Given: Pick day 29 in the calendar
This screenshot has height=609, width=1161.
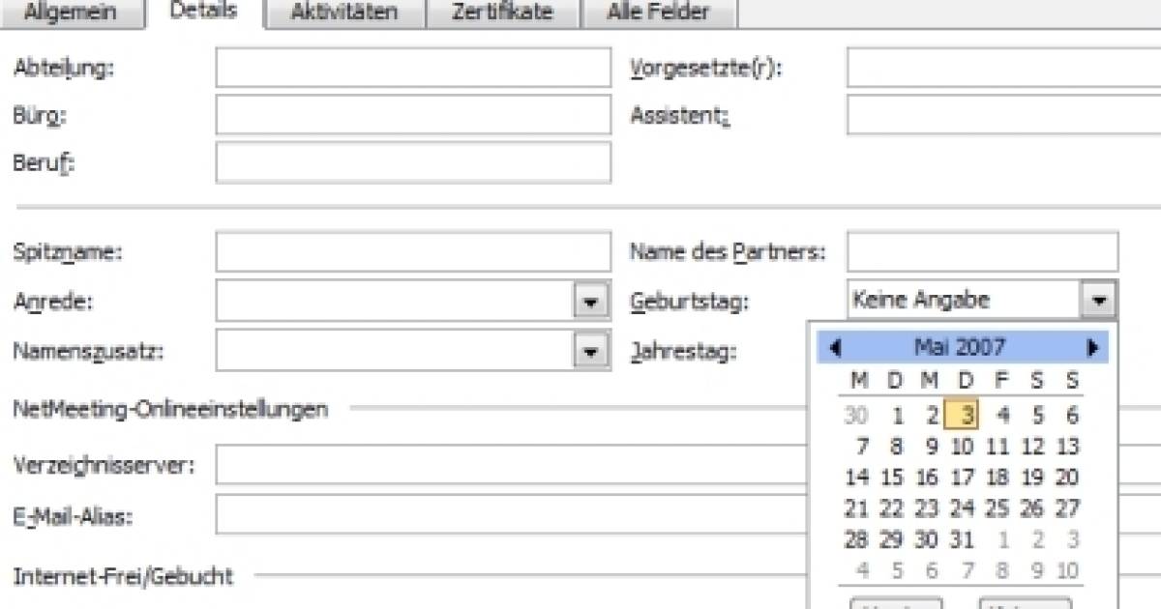Looking at the screenshot, I should 892,539.
